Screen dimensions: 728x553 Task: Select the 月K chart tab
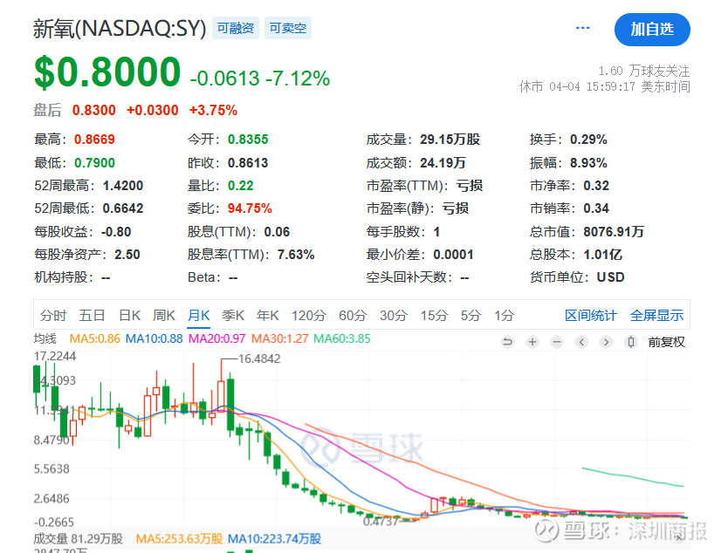point(199,316)
